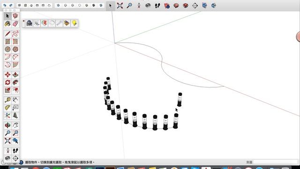Screen dimensions: 300x169
Task: Choose the 2 Point Arc tool
Action: click(15, 57)
